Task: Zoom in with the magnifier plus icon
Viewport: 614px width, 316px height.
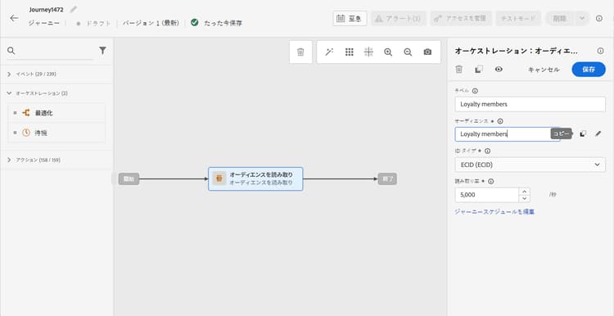Action: (388, 52)
